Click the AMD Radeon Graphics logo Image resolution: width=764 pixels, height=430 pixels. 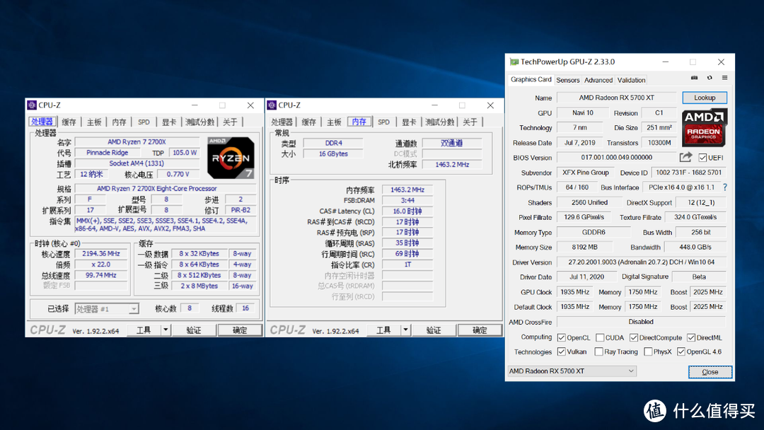[x=704, y=127]
